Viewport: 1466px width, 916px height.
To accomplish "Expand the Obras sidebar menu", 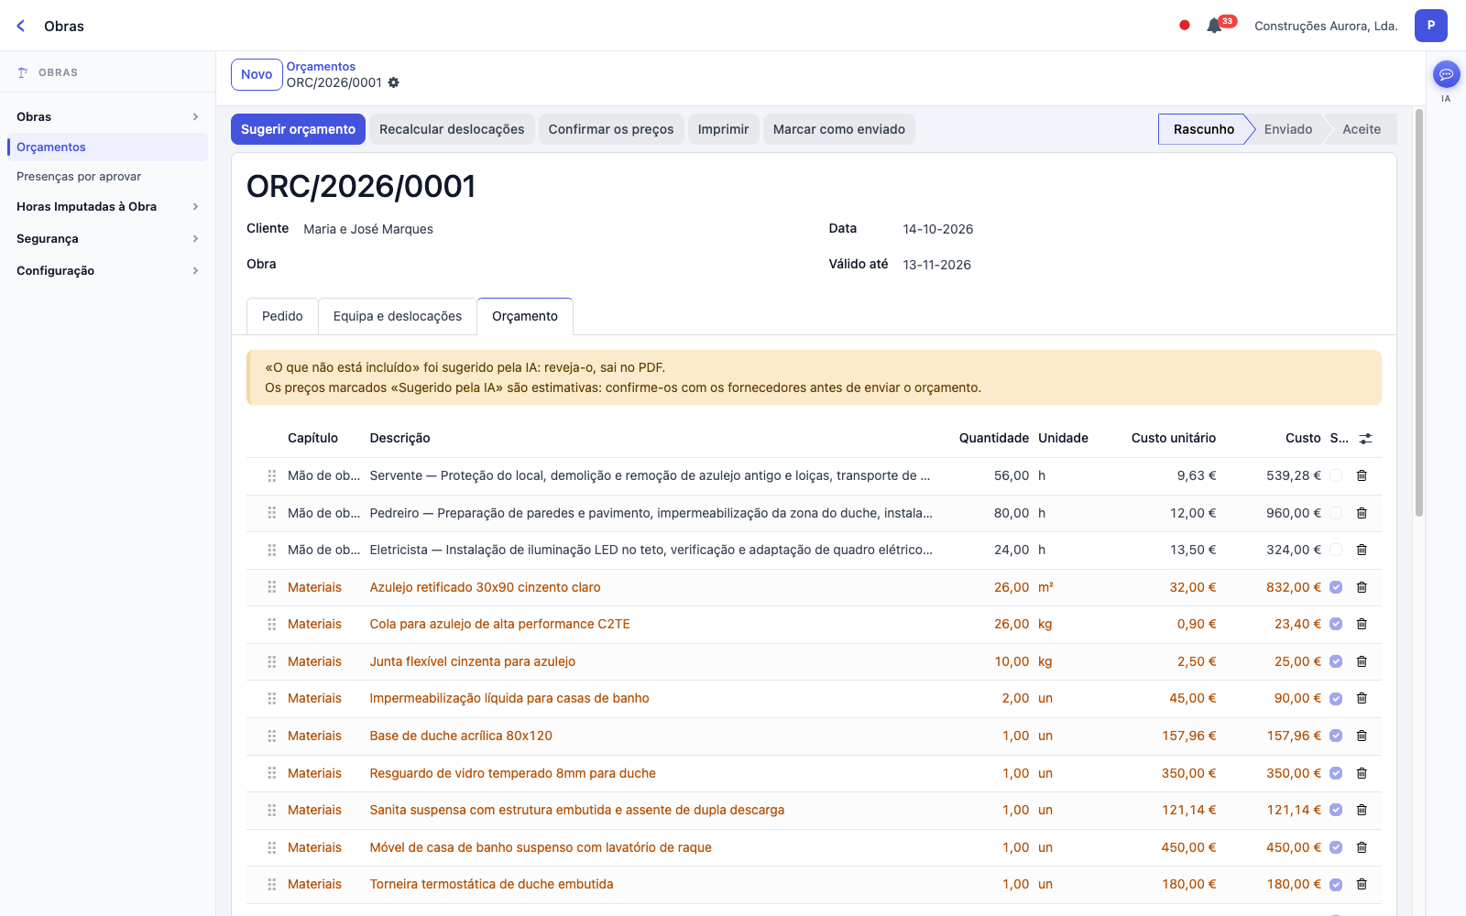I will pos(107,116).
